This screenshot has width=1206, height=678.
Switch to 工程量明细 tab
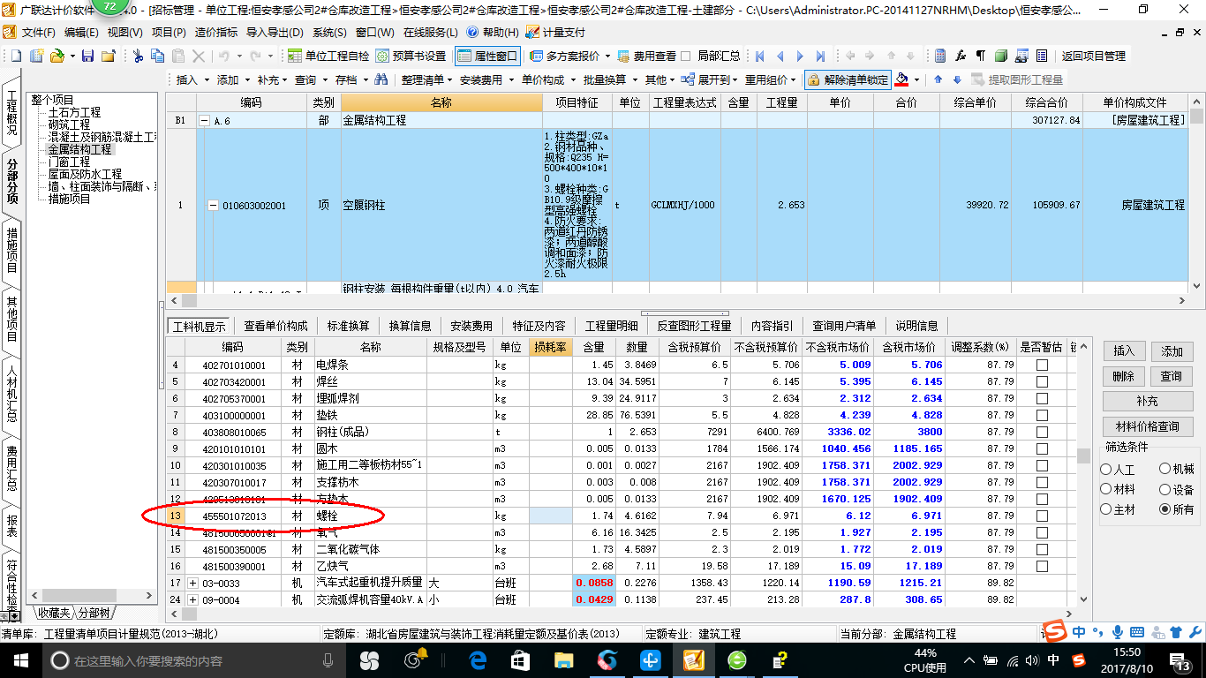(611, 326)
